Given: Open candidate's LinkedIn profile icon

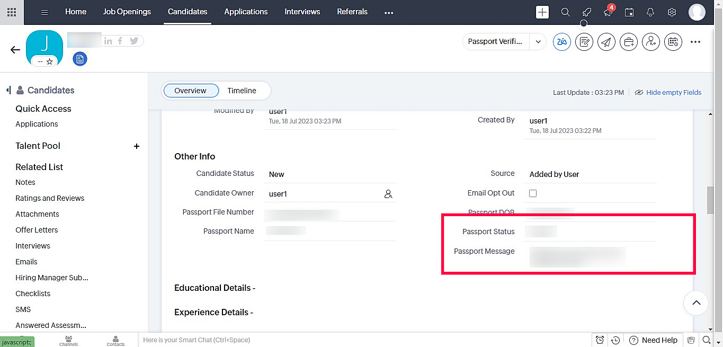Looking at the screenshot, I should tap(108, 41).
